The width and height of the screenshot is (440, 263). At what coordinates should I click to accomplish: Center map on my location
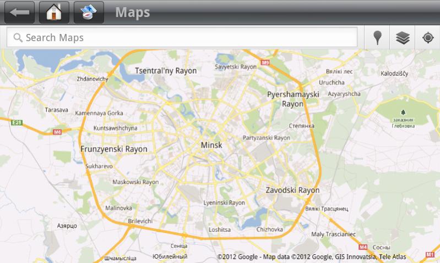pos(428,37)
